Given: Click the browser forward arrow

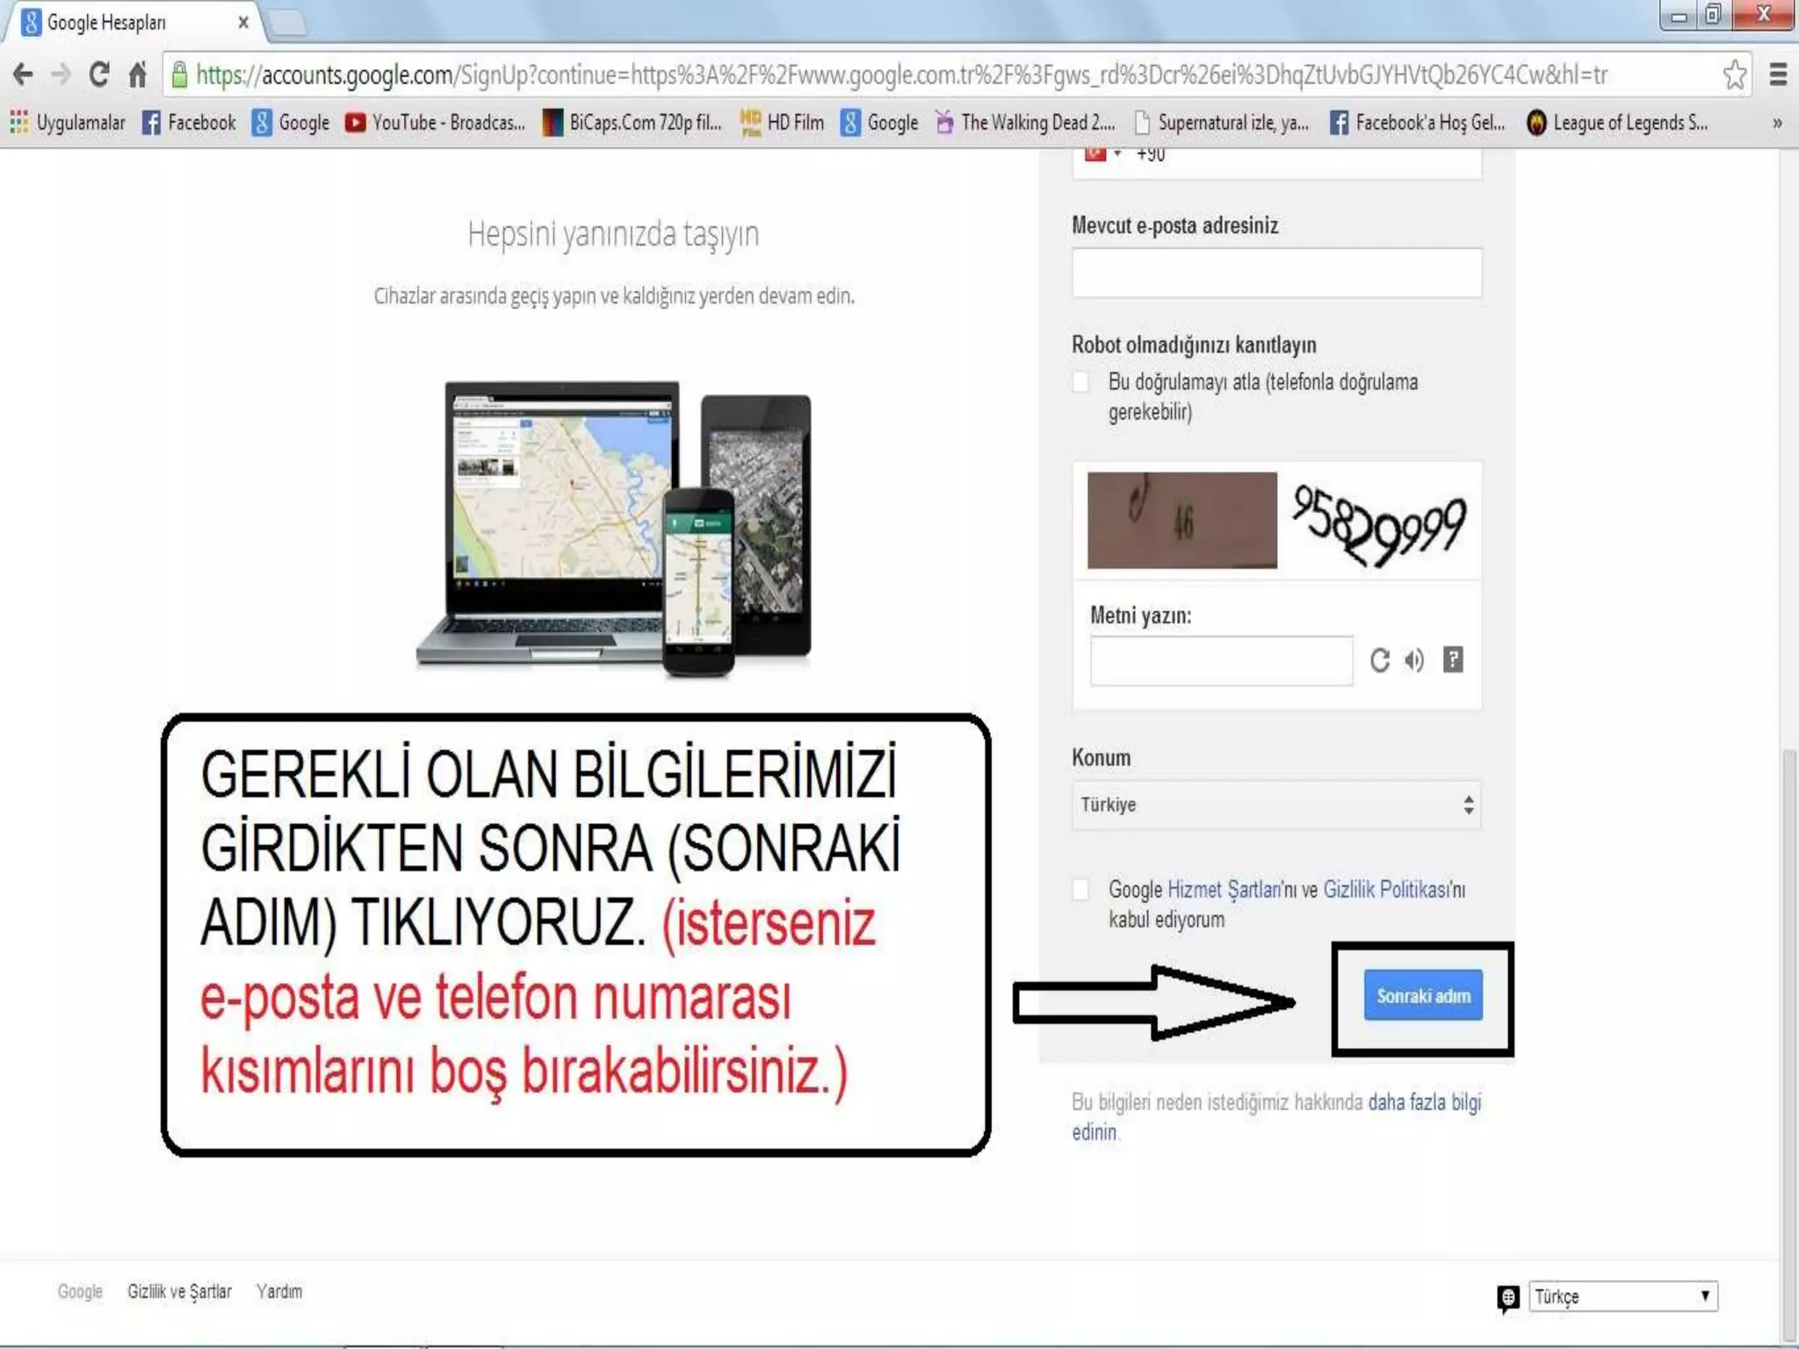Looking at the screenshot, I should tap(61, 75).
